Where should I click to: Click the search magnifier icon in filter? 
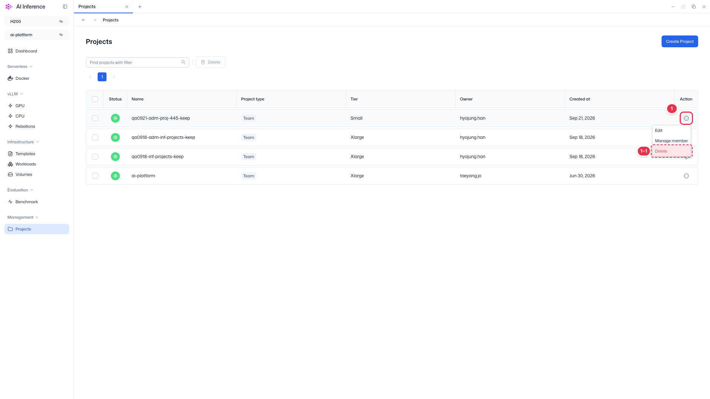pos(183,62)
